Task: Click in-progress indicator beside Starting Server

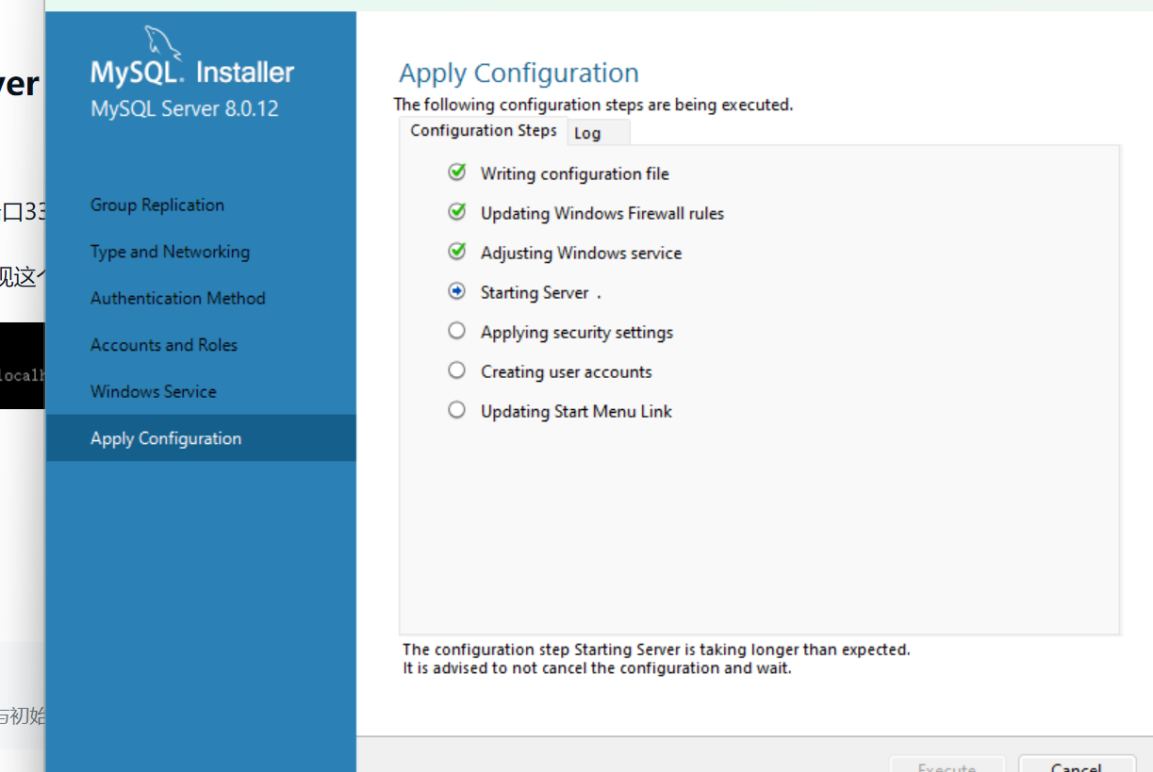Action: (457, 291)
